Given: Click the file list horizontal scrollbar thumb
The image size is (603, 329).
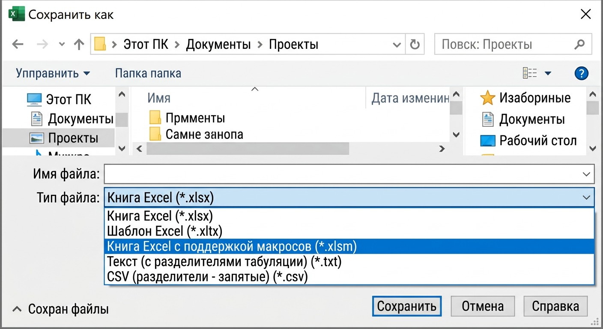Looking at the screenshot, I should point(248,149).
